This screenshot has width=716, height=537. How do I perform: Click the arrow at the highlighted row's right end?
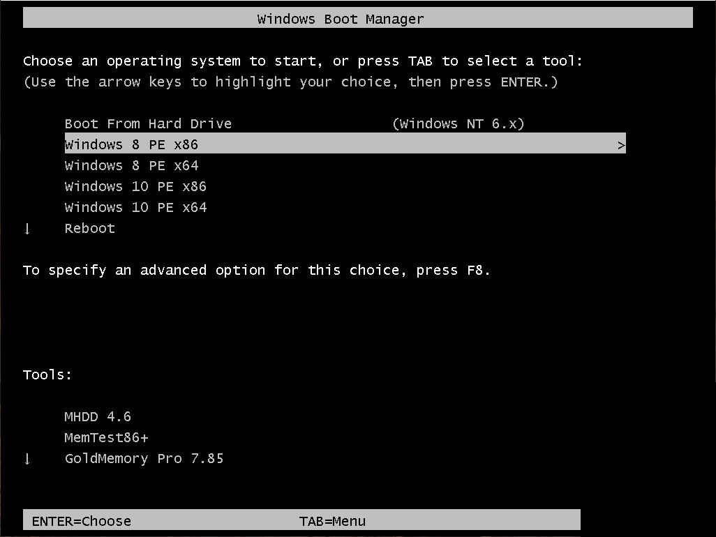(x=621, y=146)
